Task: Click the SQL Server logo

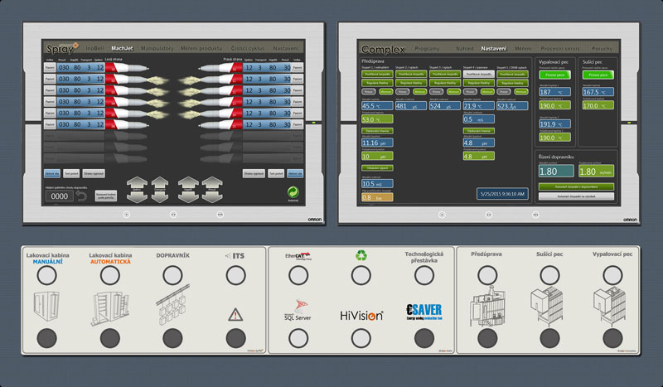Action: click(298, 314)
